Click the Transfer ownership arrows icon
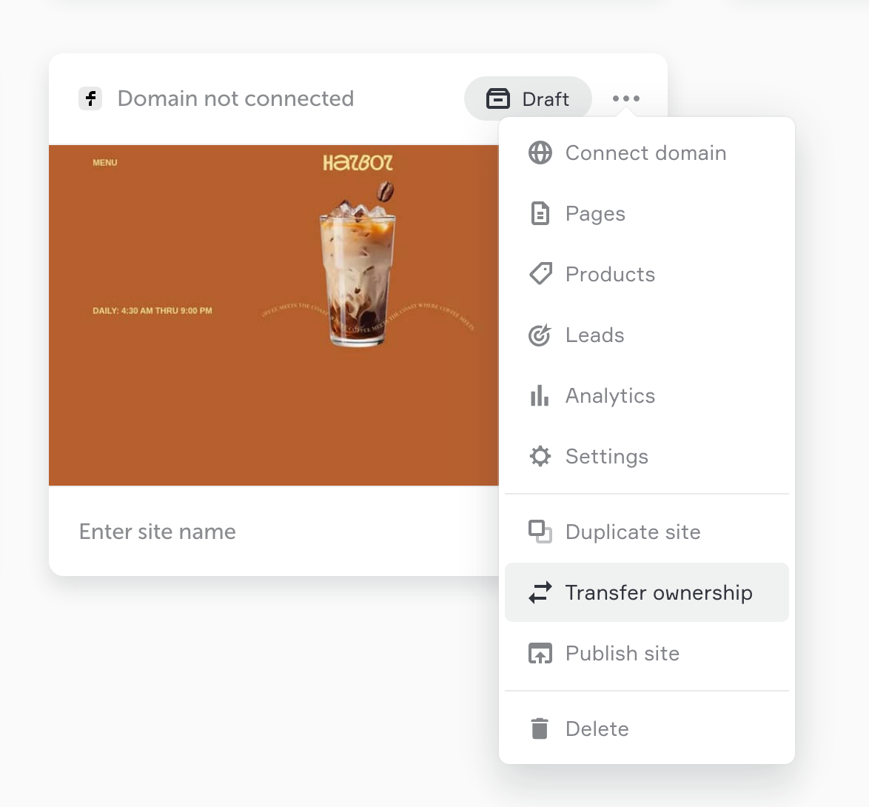The width and height of the screenshot is (869, 807). pyautogui.click(x=540, y=592)
